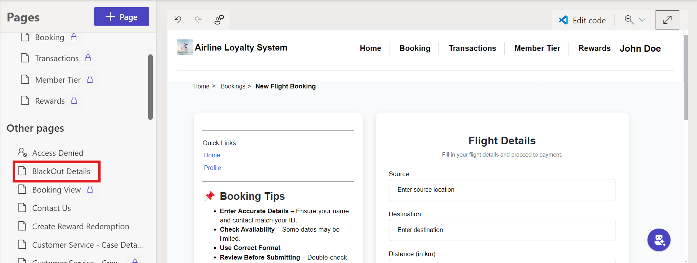Click the Pages panel vertical scrollbar
Screen dimensions: 697x263
coord(150,87)
